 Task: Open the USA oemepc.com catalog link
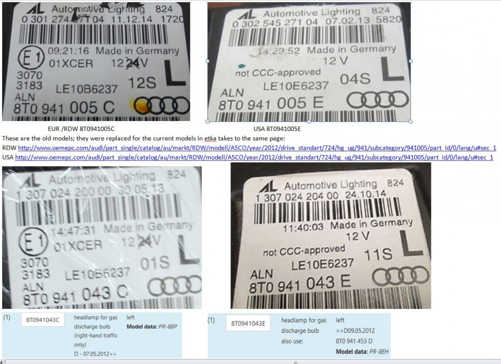pyautogui.click(x=254, y=157)
